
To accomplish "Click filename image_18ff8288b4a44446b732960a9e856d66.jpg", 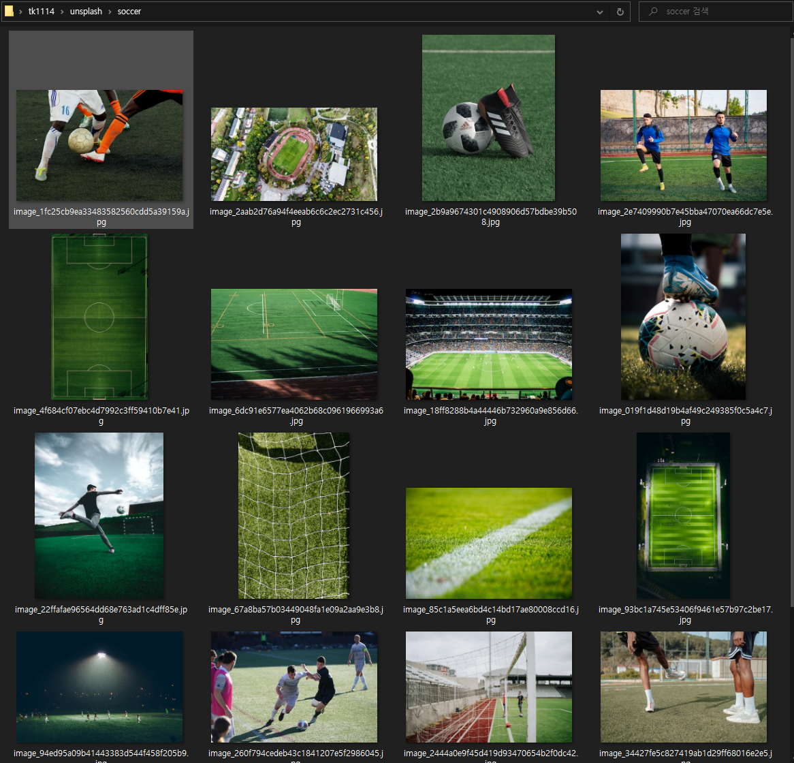I will (491, 416).
